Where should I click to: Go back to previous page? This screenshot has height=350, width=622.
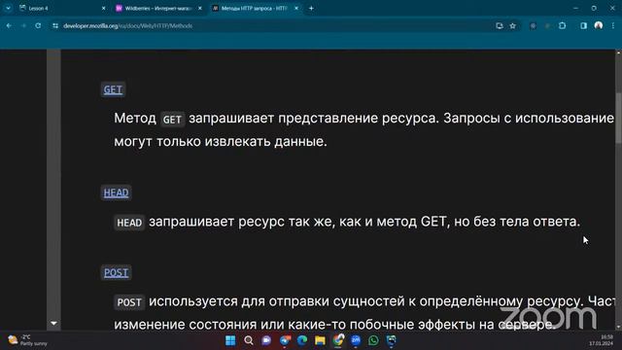(9, 26)
